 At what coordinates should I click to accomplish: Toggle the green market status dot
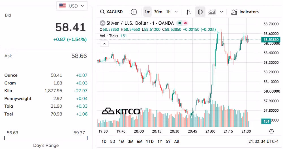coord(180,23)
